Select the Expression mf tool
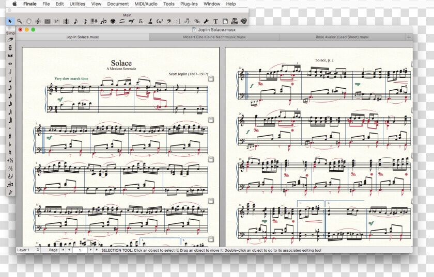This screenshot has width=434, height=277. pyautogui.click(x=131, y=21)
